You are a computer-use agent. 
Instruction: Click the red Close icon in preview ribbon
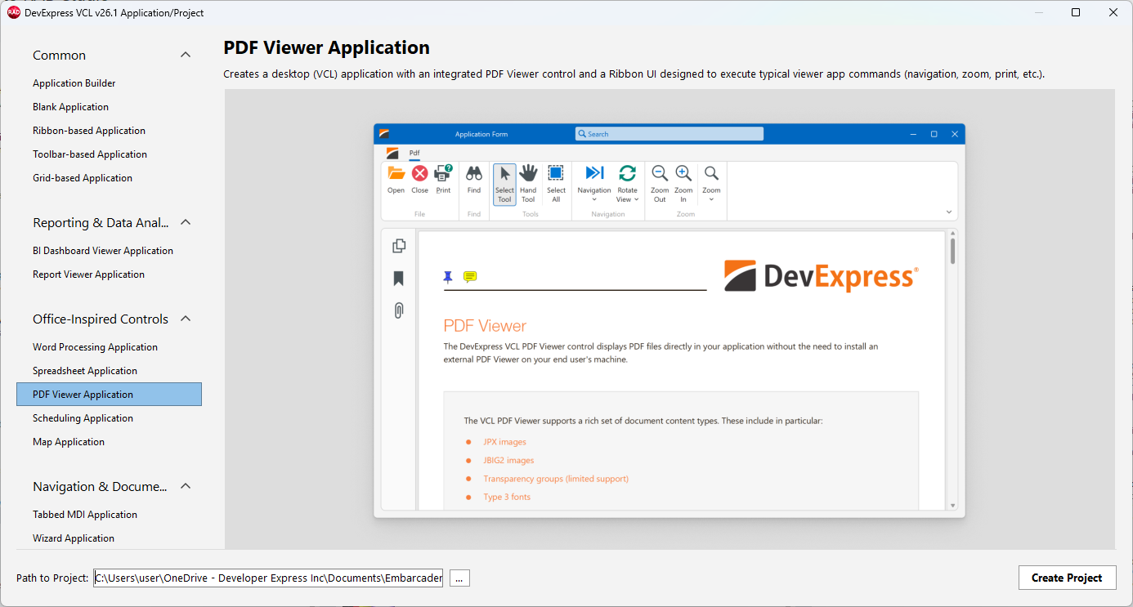[x=419, y=173]
